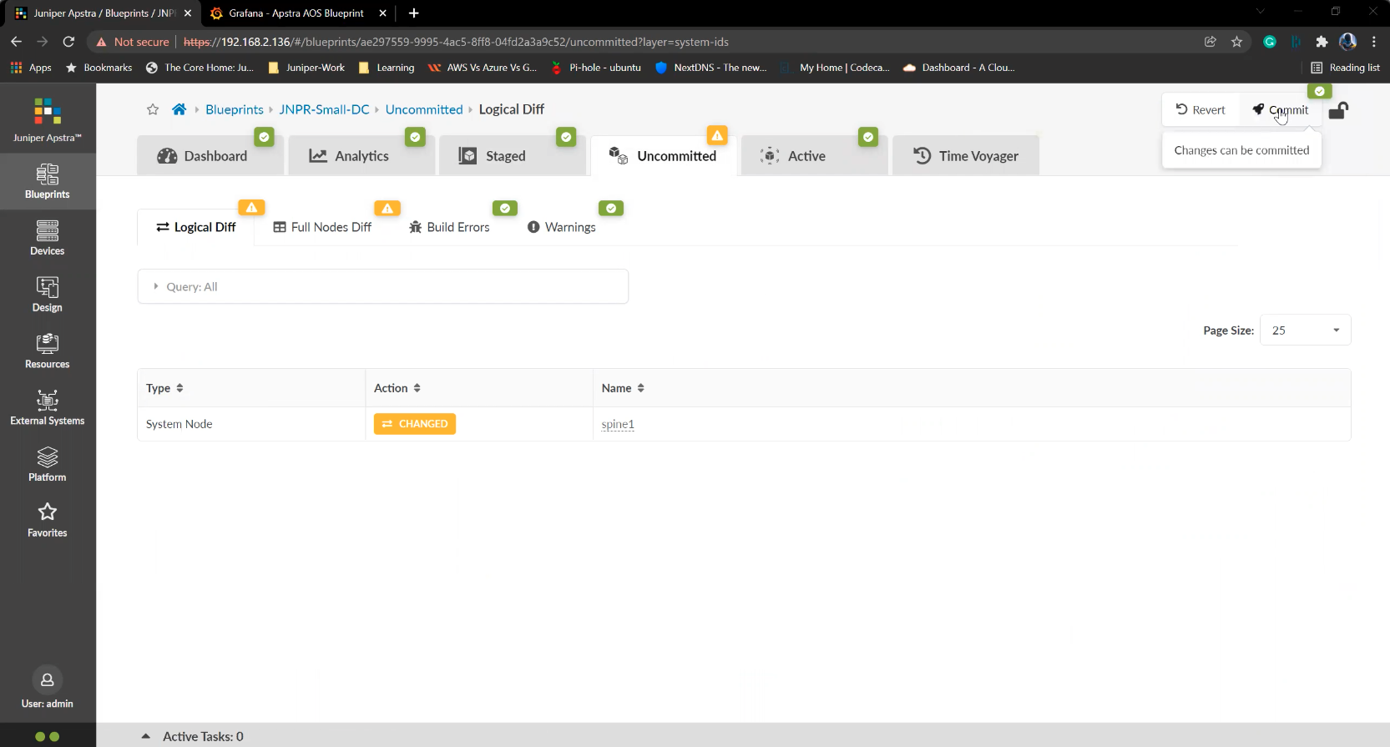Image resolution: width=1390 pixels, height=747 pixels.
Task: Go back in browser history
Action: click(x=16, y=42)
